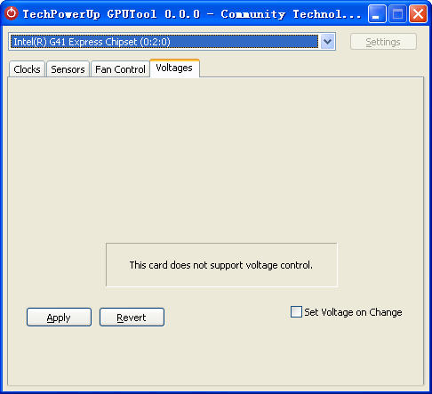Click the Revert button
The width and height of the screenshot is (432, 394).
tap(132, 318)
